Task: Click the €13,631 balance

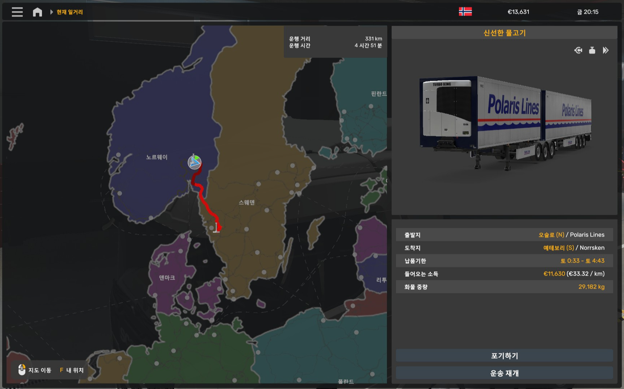Action: (x=518, y=12)
